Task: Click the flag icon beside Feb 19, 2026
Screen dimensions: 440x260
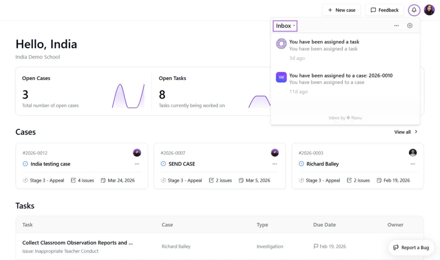Action: (x=316, y=246)
